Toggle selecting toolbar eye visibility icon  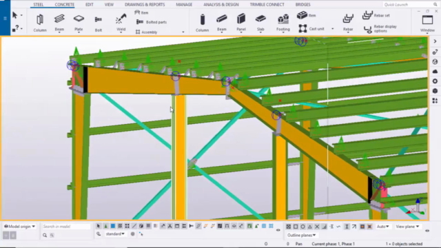[x=278, y=230]
